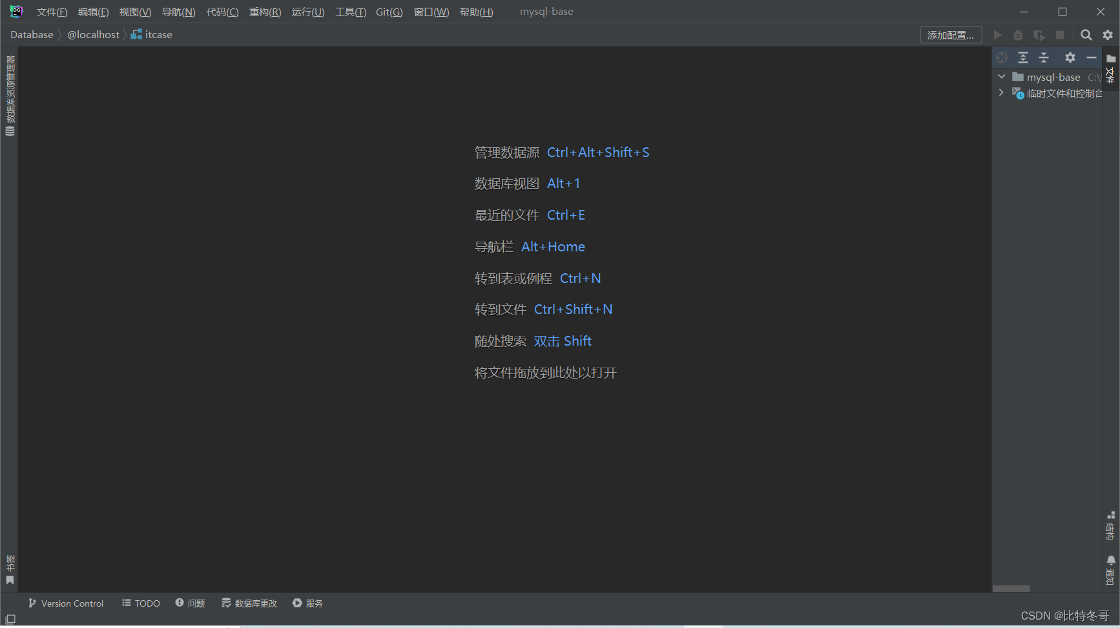This screenshot has width=1120, height=628.
Task: Click the @localhost breadcrumb item
Action: (93, 35)
